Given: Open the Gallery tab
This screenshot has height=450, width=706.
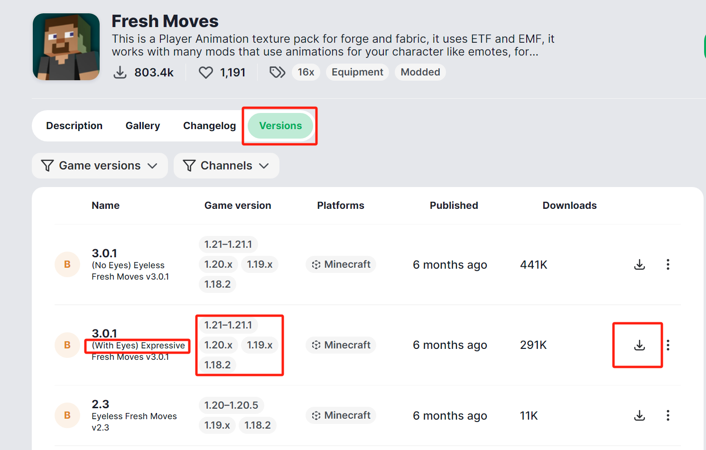Looking at the screenshot, I should pyautogui.click(x=142, y=126).
